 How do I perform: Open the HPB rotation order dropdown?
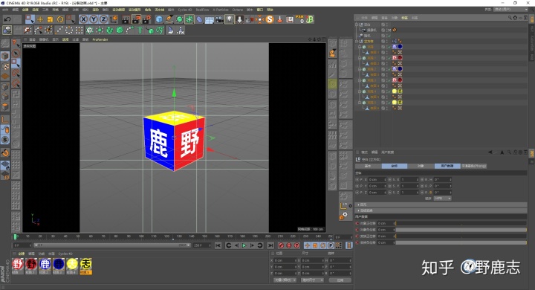pos(443,199)
